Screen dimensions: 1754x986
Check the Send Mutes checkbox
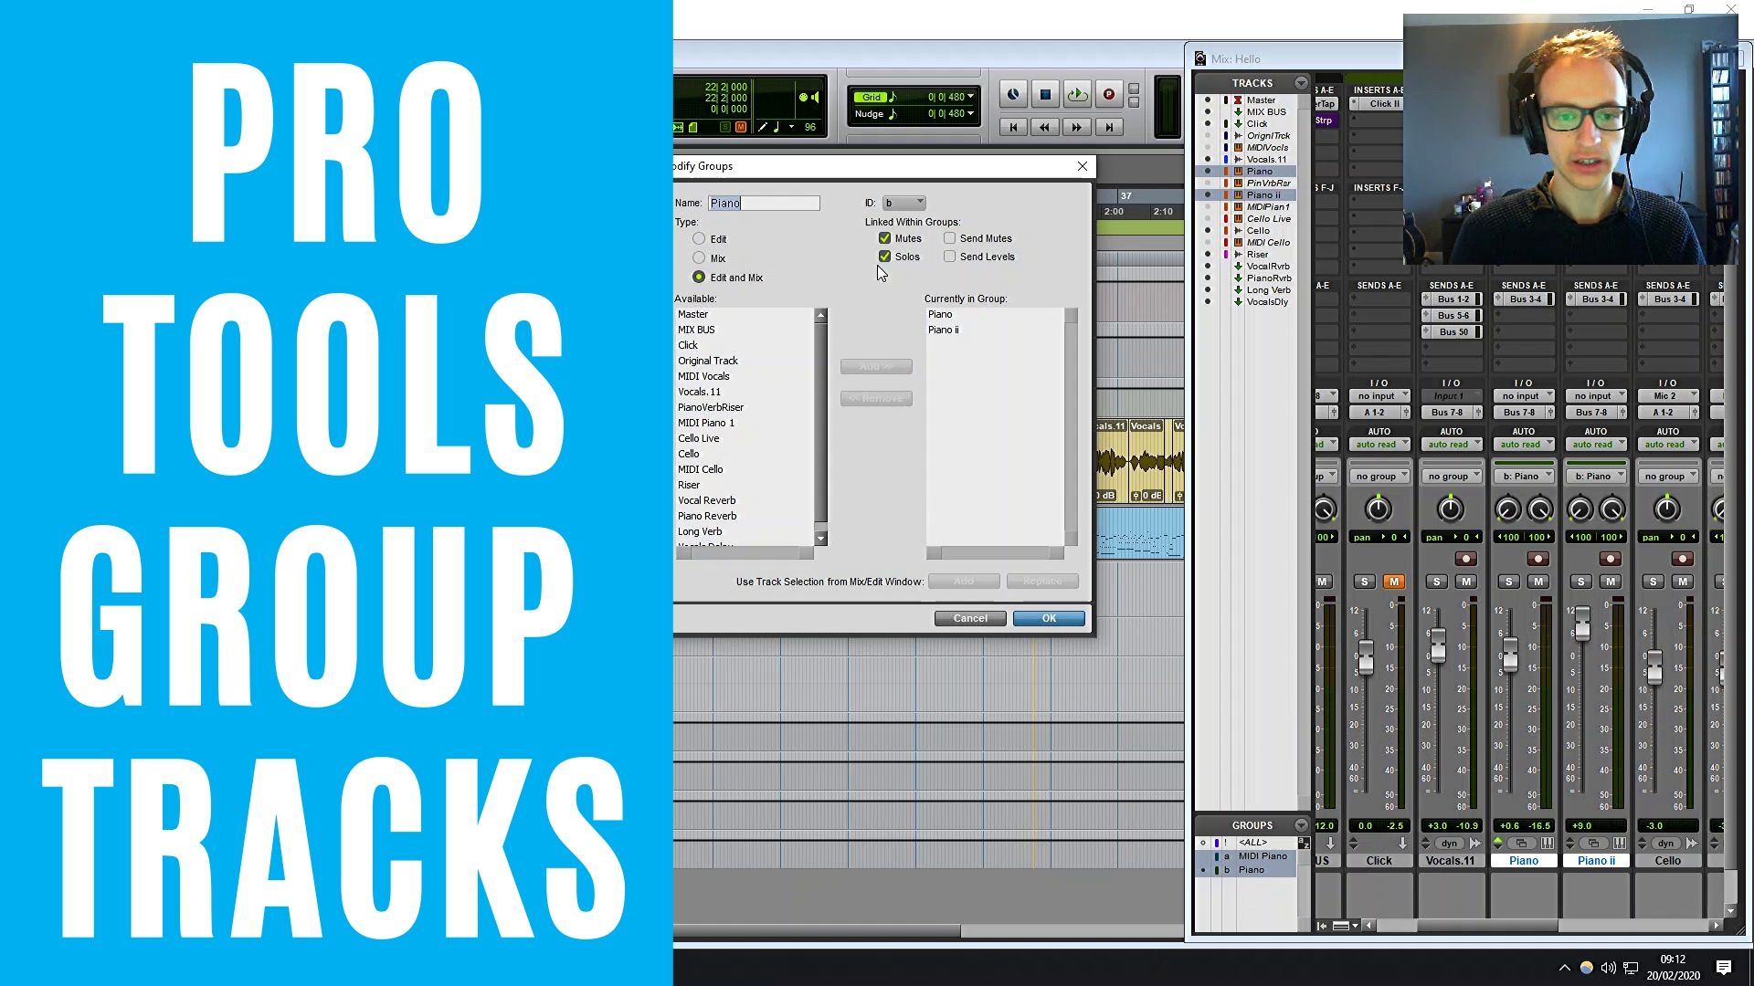click(x=950, y=238)
